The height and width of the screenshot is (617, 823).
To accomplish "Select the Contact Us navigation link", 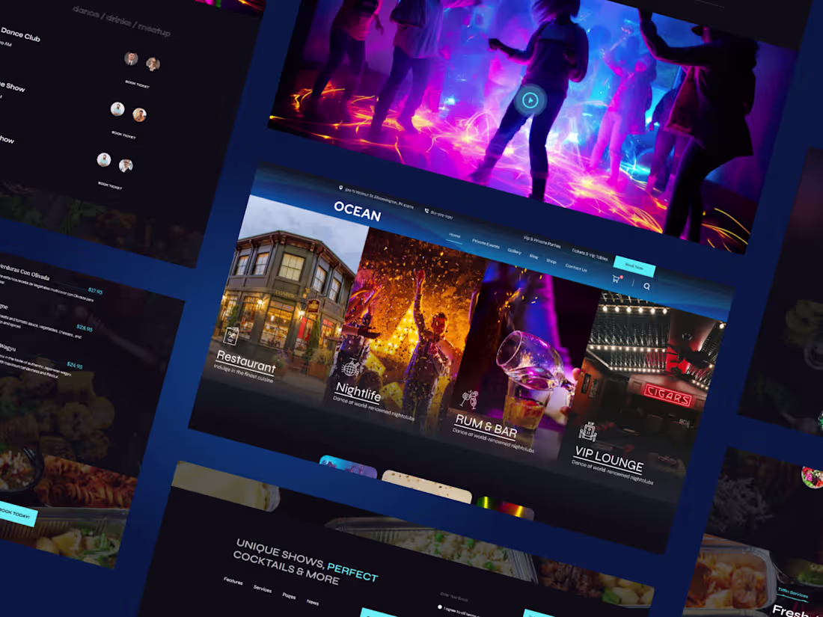I will pos(575,267).
